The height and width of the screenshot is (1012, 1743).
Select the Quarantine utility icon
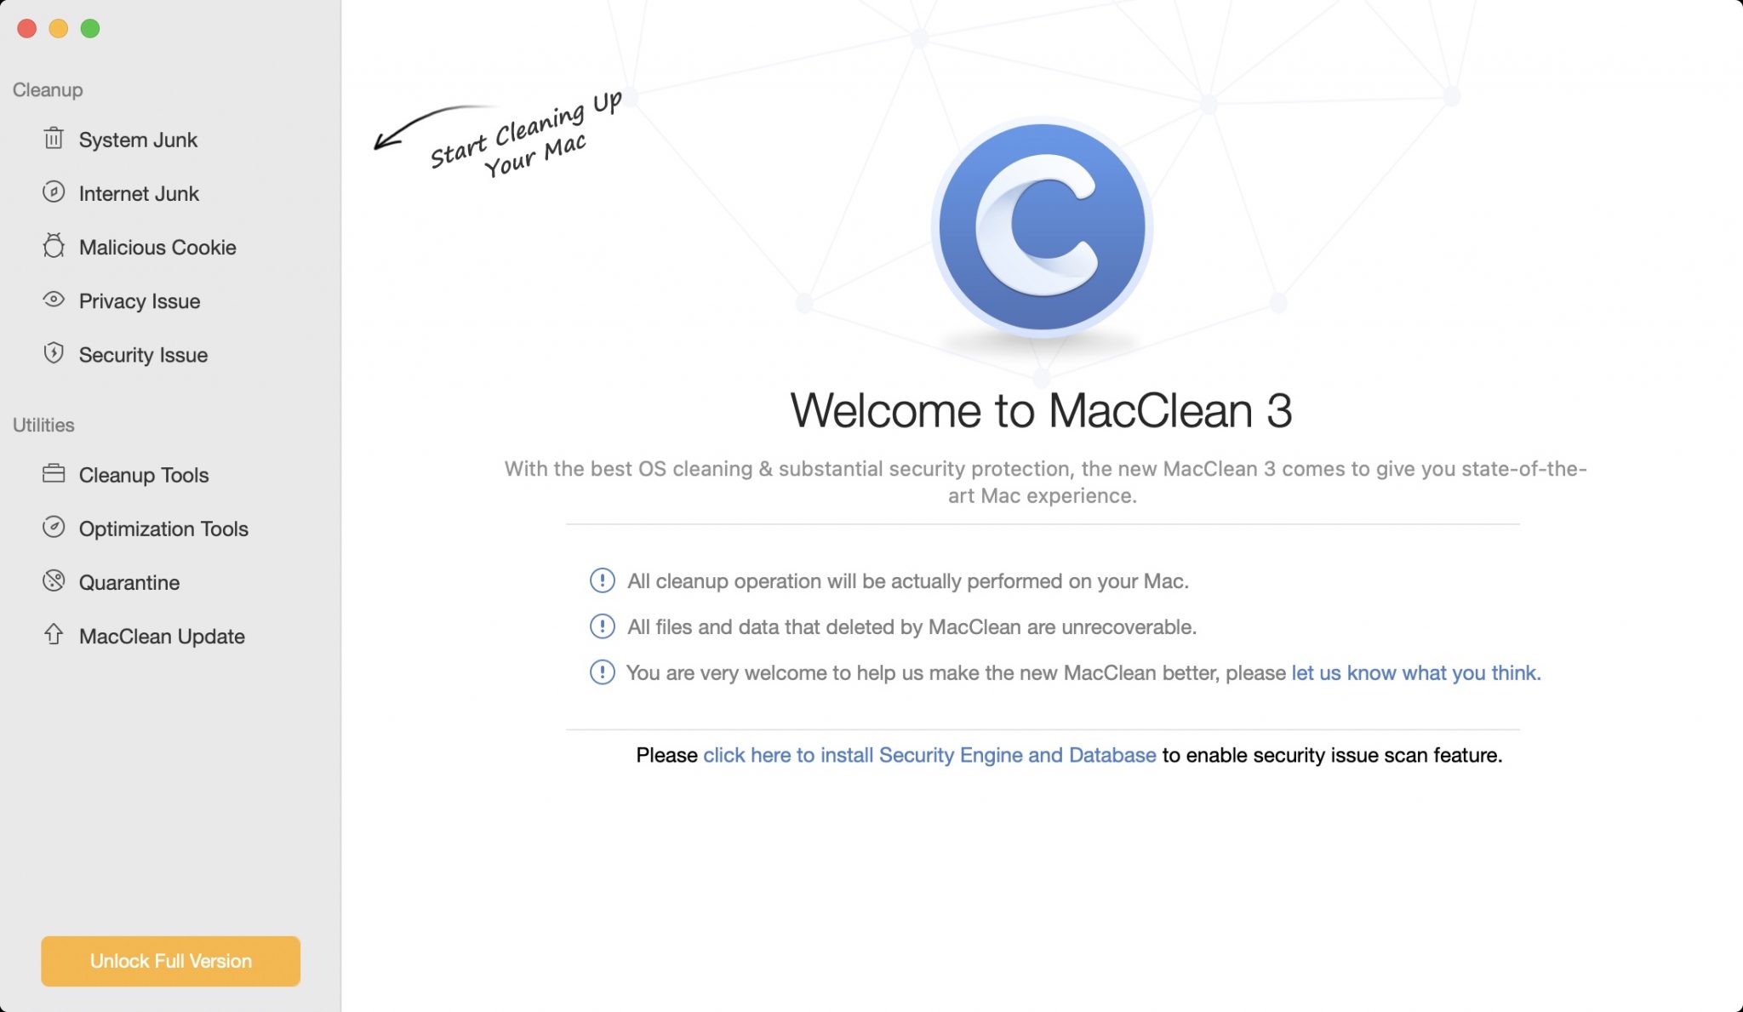(54, 582)
